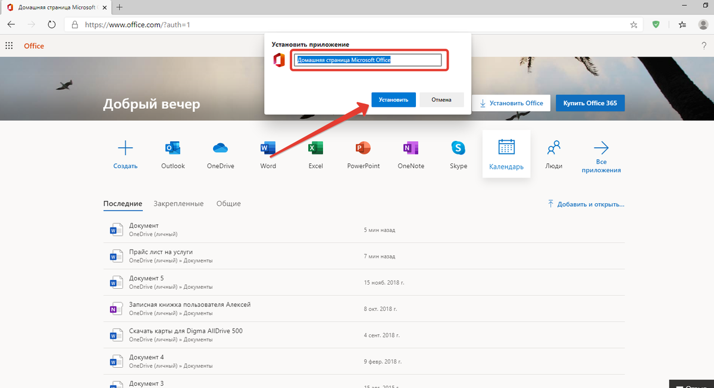The width and height of the screenshot is (714, 388).
Task: Click the Добрый вечер greeting text
Action: pos(152,105)
